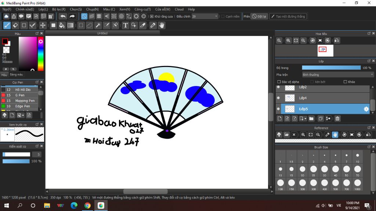Open Google Chrome from the taskbar
The image size is (376, 211).
click(x=87, y=206)
